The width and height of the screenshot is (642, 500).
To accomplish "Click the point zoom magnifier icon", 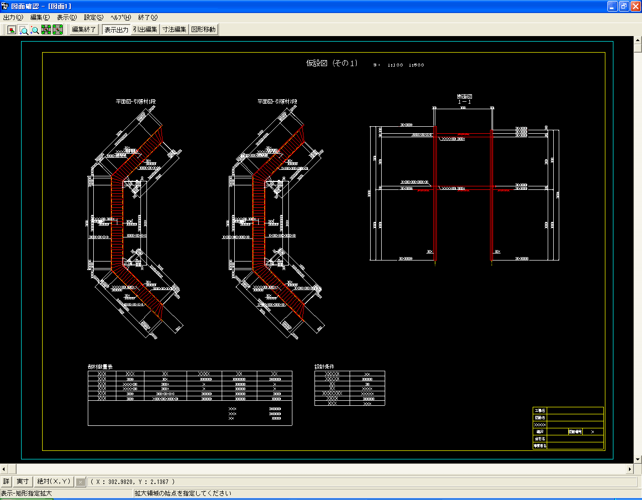I will [x=35, y=30].
